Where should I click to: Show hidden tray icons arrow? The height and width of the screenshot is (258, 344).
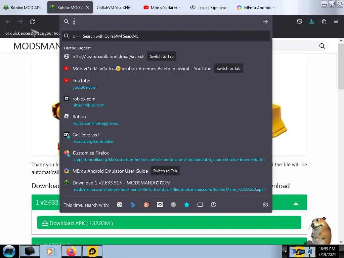coord(286,251)
